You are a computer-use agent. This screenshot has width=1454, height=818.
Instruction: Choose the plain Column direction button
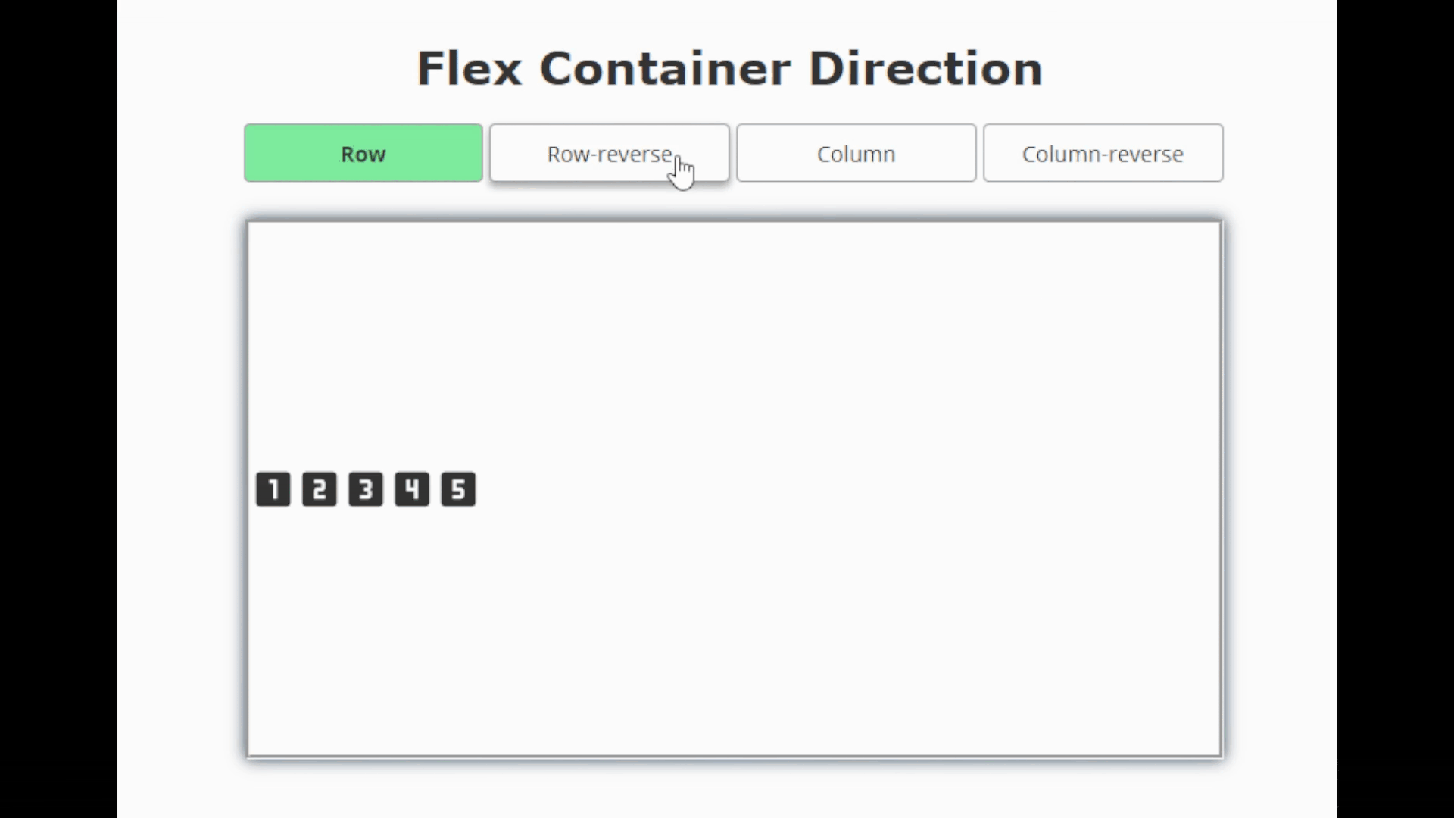click(x=856, y=153)
